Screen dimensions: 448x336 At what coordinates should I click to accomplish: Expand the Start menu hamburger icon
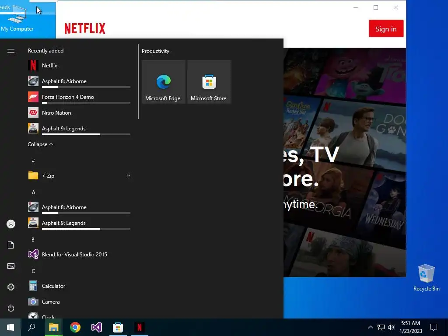(11, 51)
